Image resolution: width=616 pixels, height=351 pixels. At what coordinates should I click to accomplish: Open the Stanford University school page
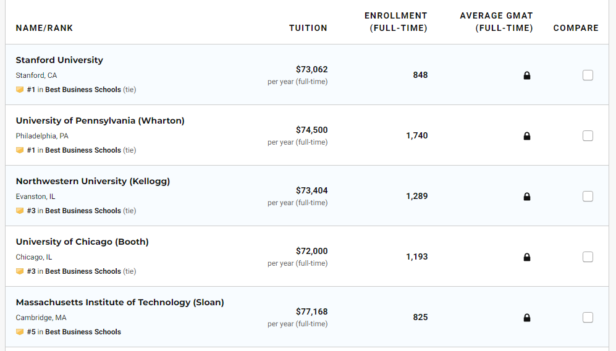59,60
